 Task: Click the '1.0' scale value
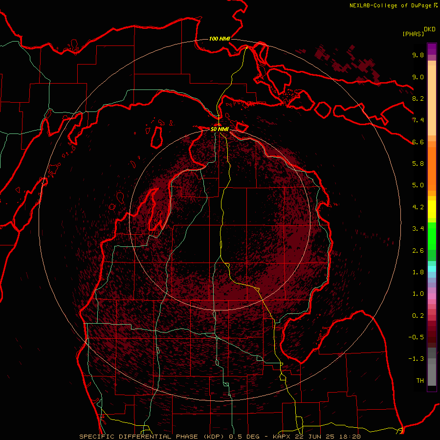click(418, 294)
